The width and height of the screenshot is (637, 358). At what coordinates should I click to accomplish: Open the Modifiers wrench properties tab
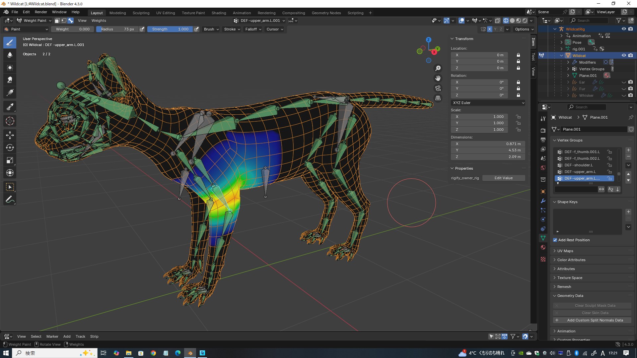(x=543, y=201)
